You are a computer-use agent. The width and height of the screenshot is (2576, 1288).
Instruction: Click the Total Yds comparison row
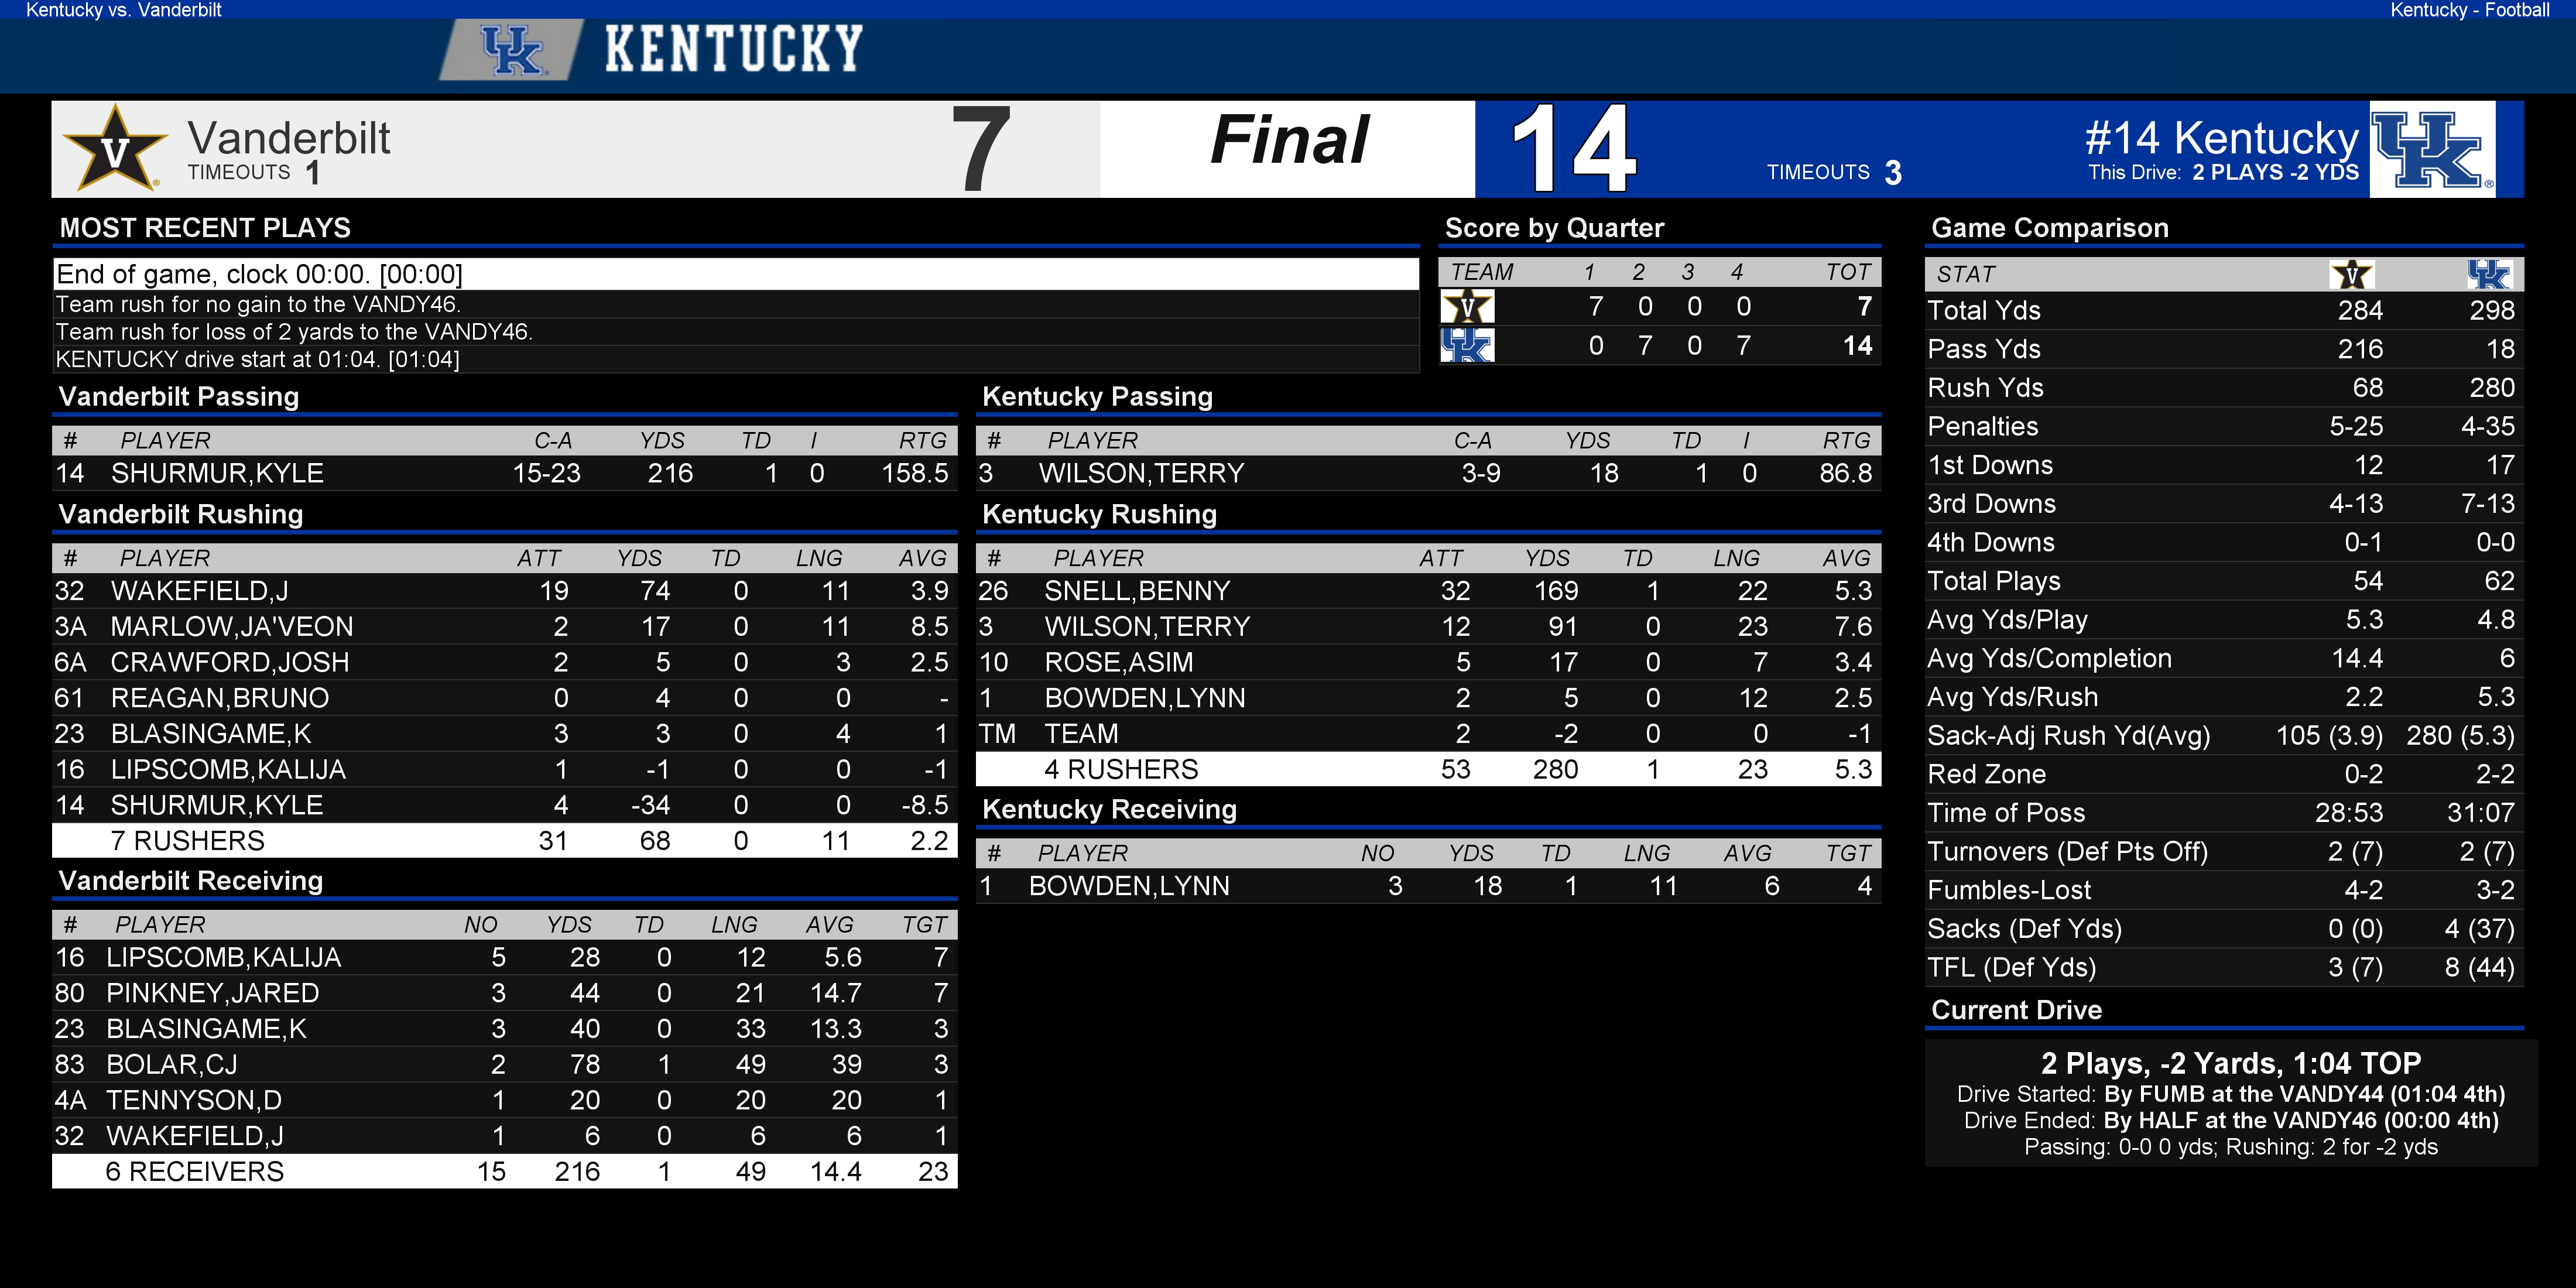coord(2223,310)
